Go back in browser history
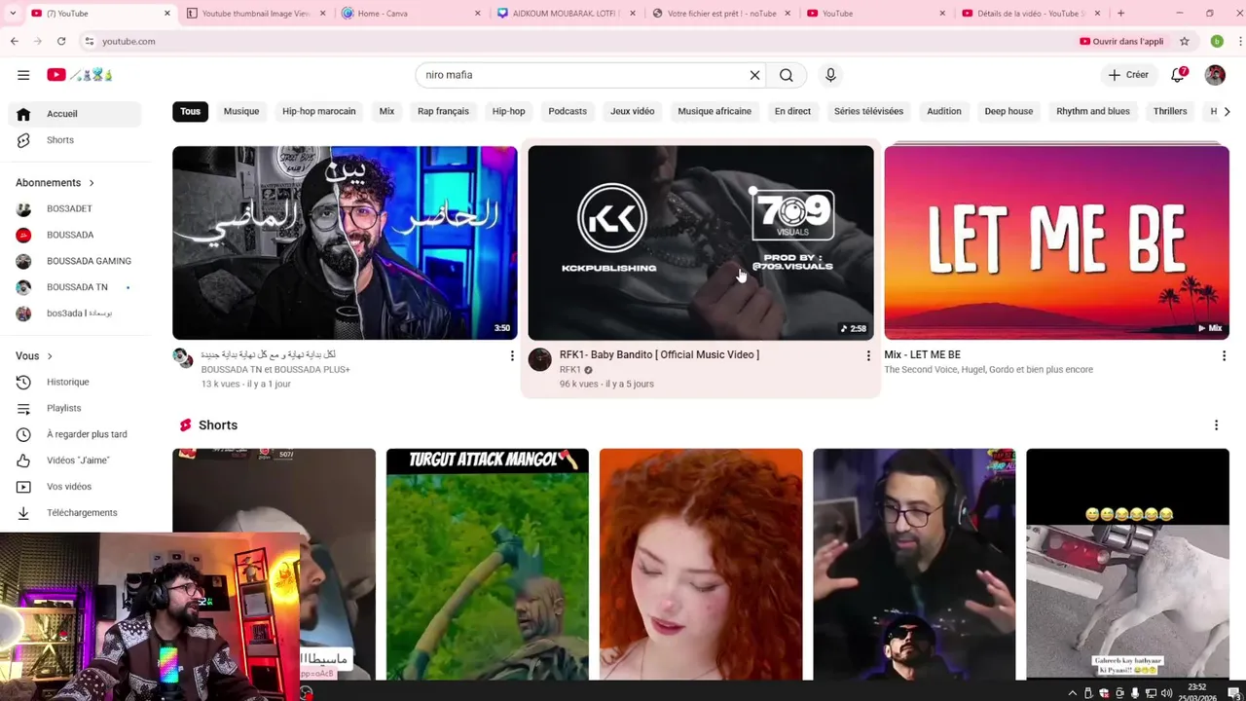Viewport: 1246px width, 701px height. (15, 41)
